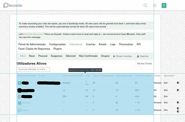Open the green D user avatar
Viewport: 185px width, 122px height.
[164, 6]
